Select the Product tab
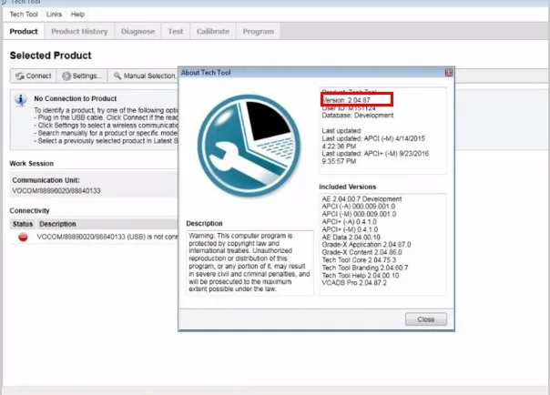Screen dimensions: 550x395 (24, 32)
